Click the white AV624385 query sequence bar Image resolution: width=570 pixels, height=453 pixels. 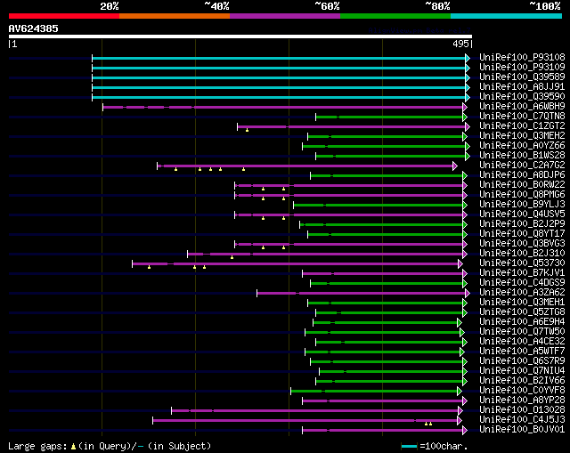click(x=240, y=36)
